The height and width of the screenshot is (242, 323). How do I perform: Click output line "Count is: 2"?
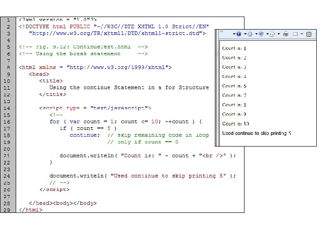(234, 58)
